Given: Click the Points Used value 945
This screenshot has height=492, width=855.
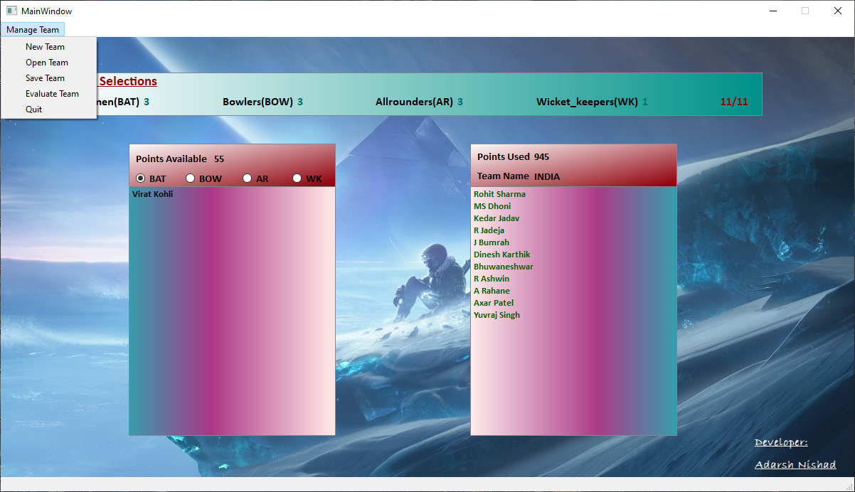Looking at the screenshot, I should [541, 157].
